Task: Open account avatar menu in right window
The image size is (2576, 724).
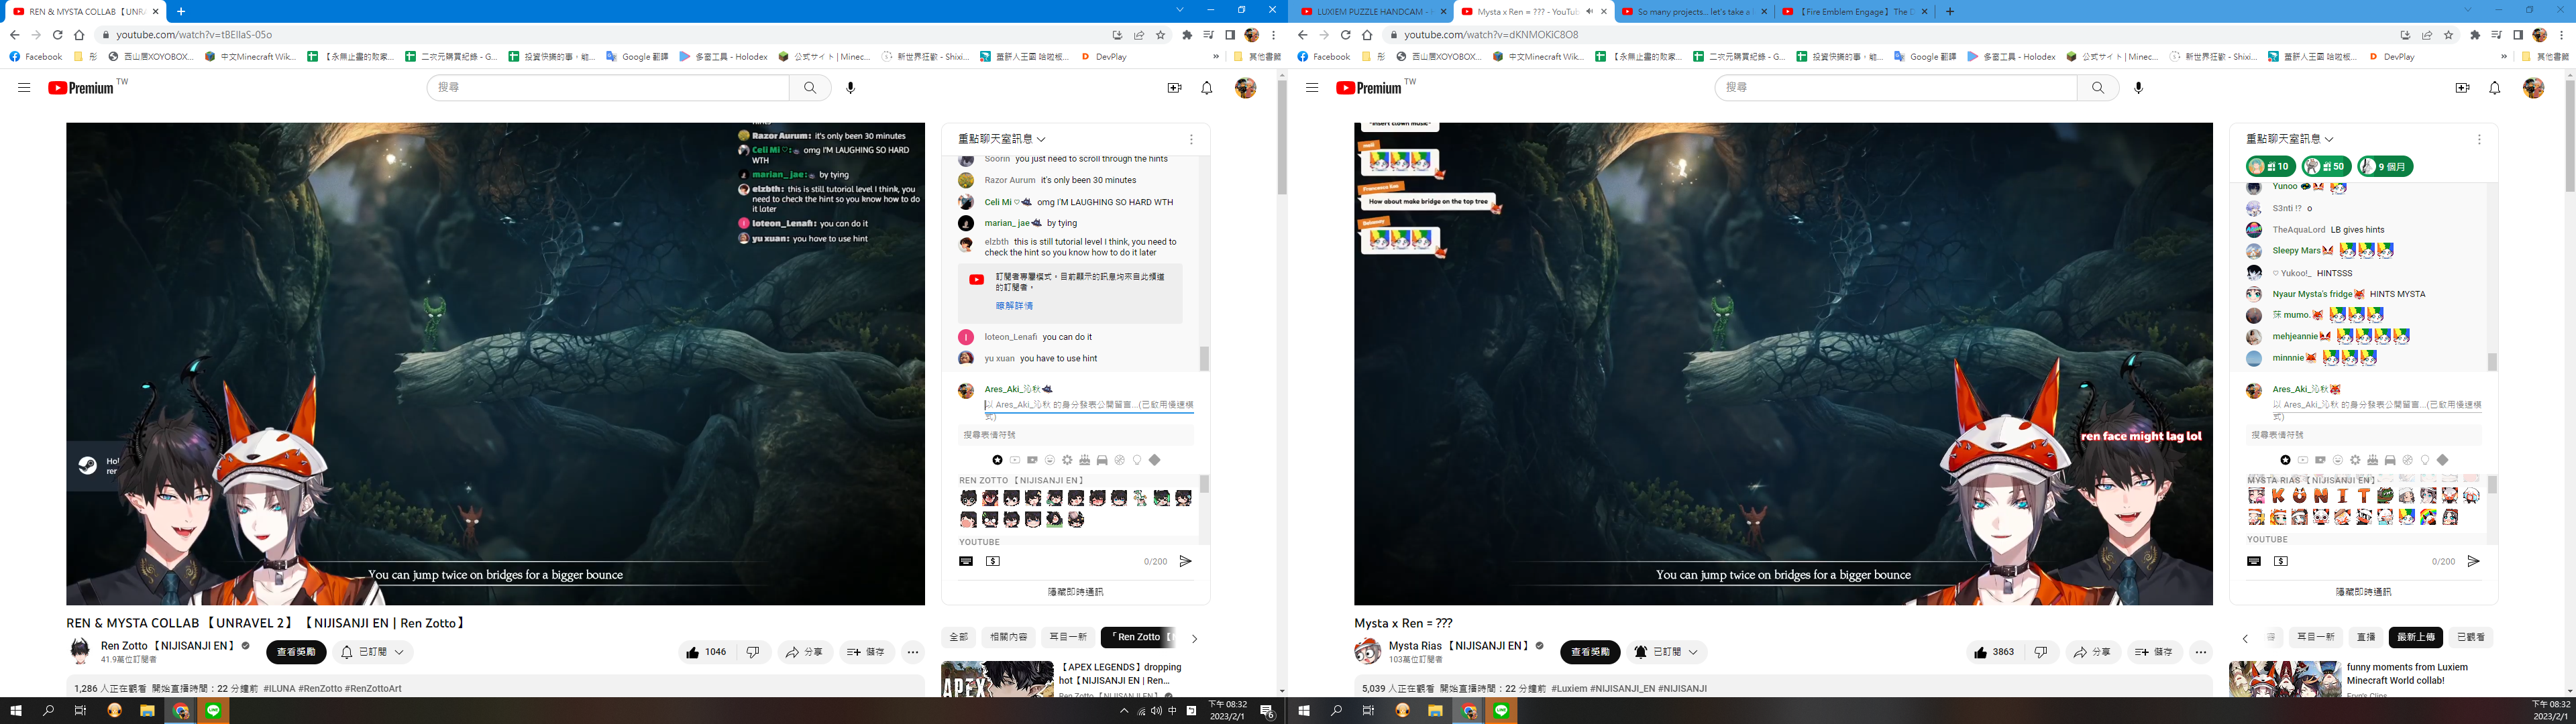Action: (2533, 88)
